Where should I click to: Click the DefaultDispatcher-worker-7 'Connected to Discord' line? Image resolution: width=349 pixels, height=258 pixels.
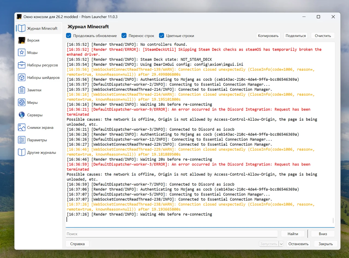tap(151, 184)
